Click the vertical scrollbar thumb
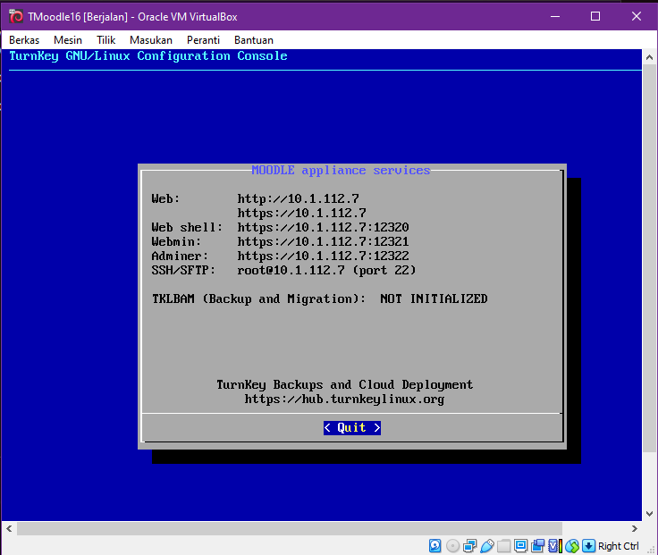The height and width of the screenshot is (555, 658). tap(650, 259)
